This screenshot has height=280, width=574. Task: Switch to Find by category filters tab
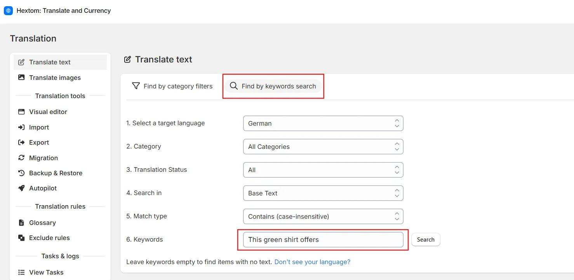click(x=172, y=86)
